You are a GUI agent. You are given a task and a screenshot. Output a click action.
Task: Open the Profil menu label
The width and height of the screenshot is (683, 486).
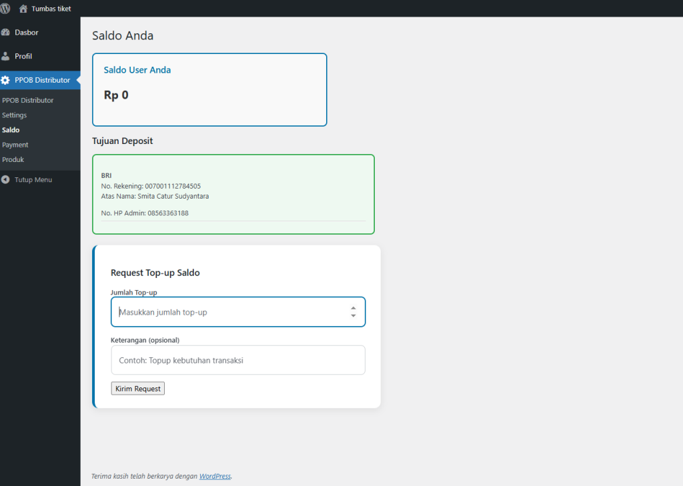tap(23, 56)
